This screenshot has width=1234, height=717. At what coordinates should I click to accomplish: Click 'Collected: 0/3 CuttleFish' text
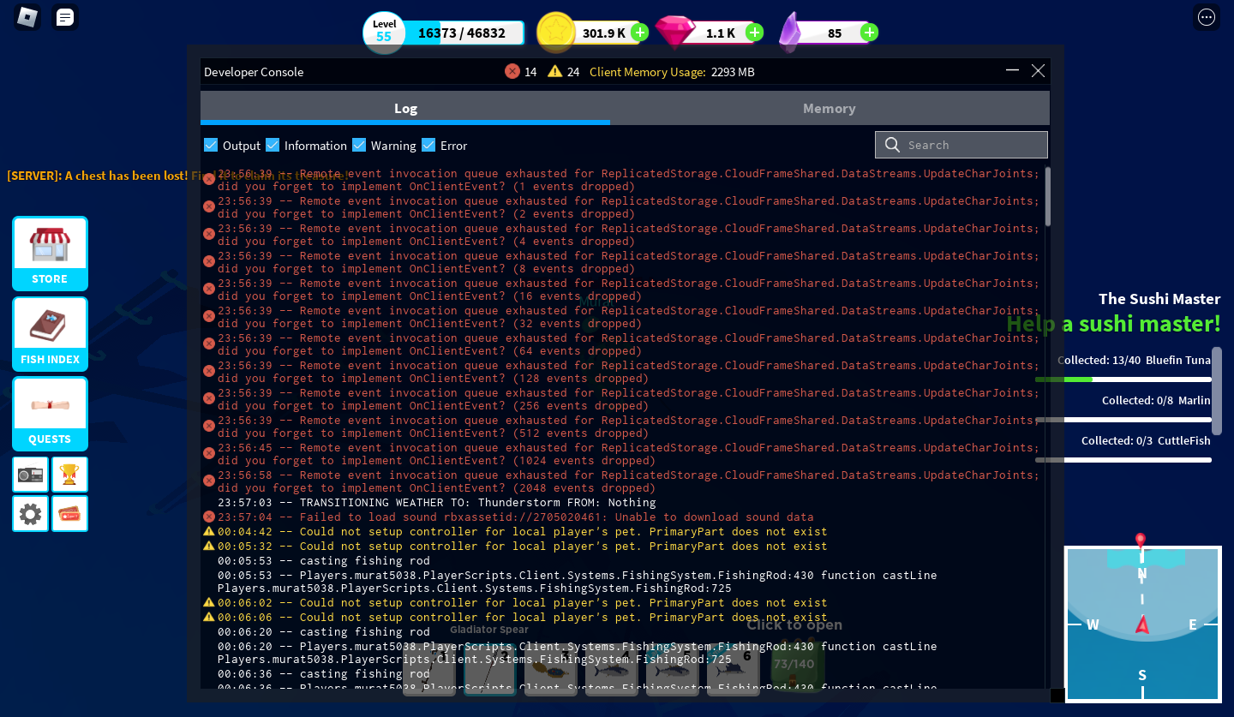[x=1146, y=440]
